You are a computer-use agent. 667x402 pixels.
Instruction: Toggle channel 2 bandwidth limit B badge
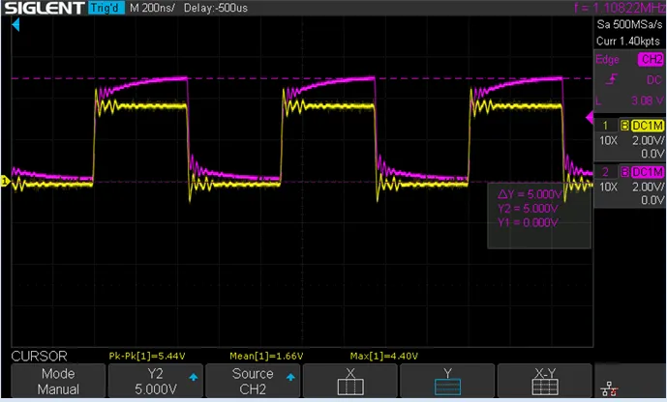624,172
